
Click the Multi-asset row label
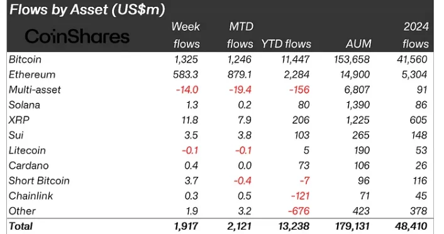click(35, 90)
